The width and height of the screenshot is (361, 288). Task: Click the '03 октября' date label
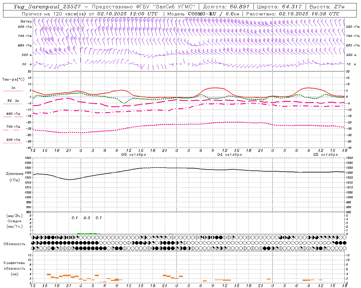point(134,155)
